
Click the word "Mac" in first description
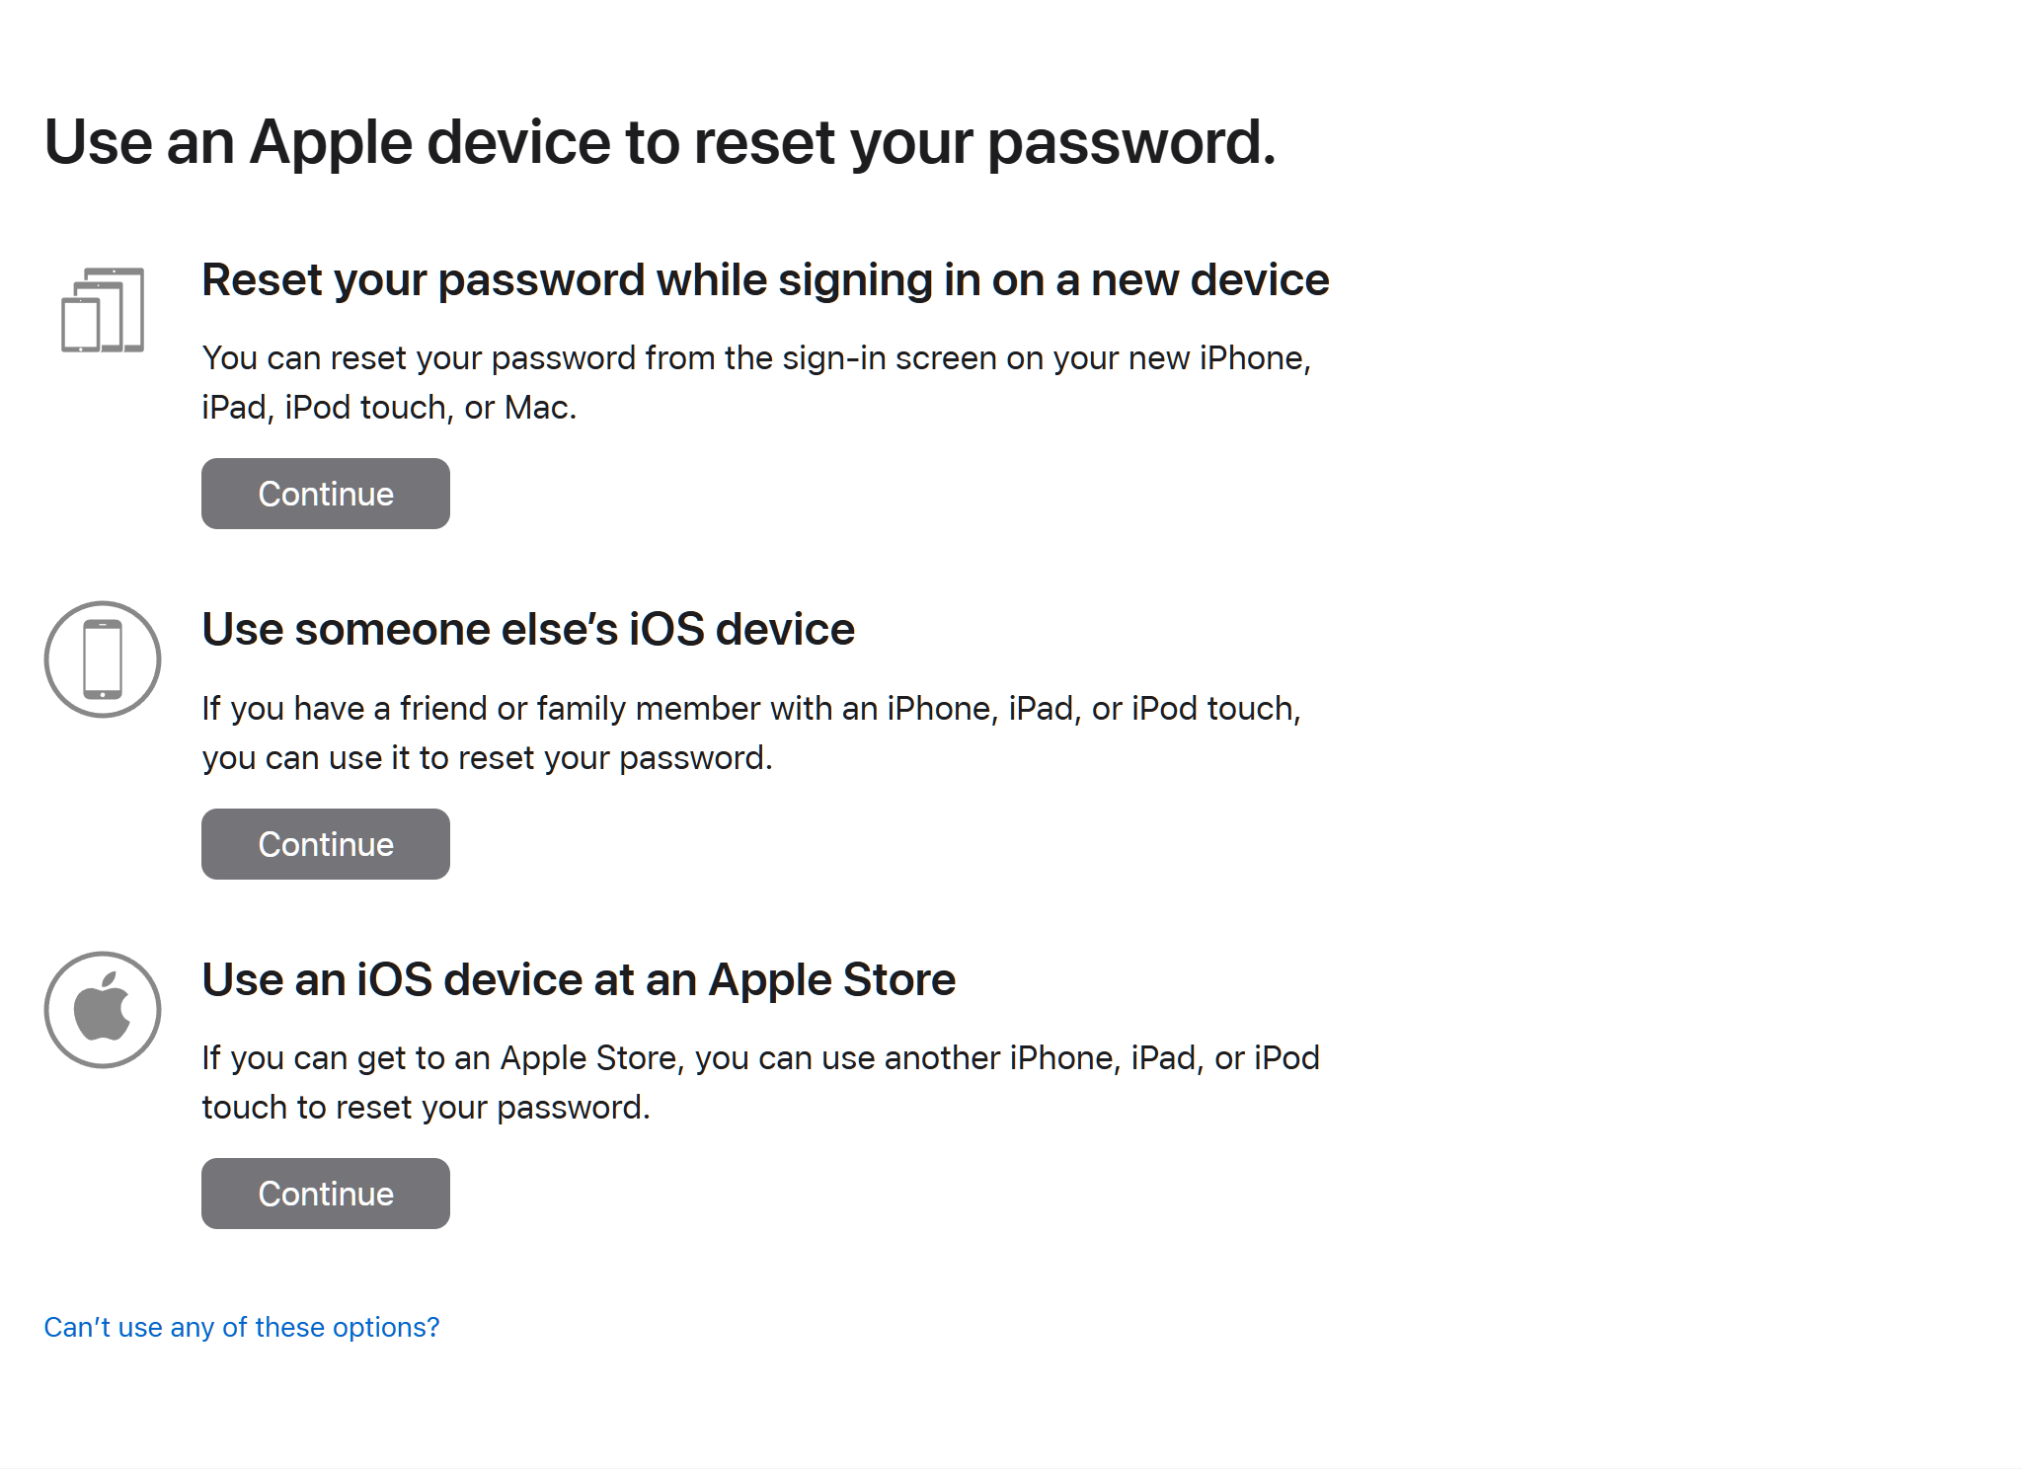pos(536,408)
